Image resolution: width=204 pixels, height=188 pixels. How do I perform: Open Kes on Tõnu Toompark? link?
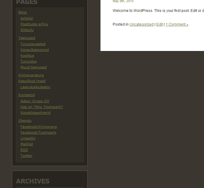[x=42, y=107]
